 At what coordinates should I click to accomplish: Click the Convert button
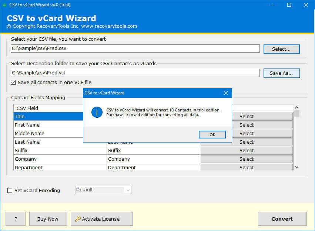(282, 219)
